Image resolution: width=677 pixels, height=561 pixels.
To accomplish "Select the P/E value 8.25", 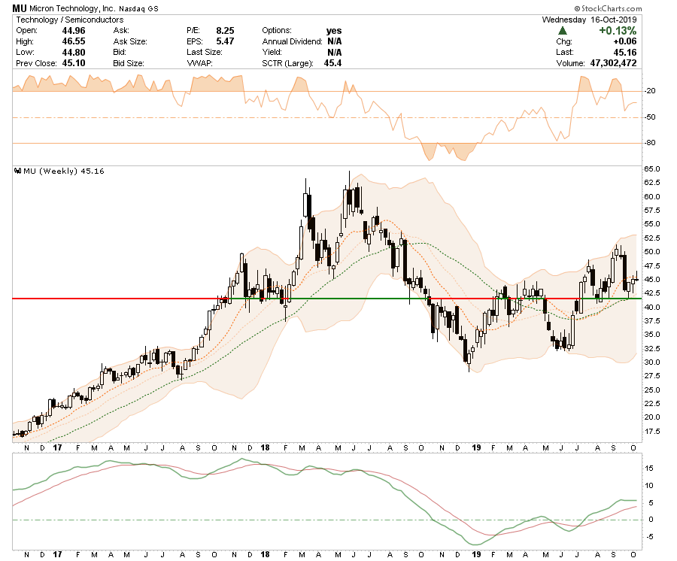I will [225, 31].
